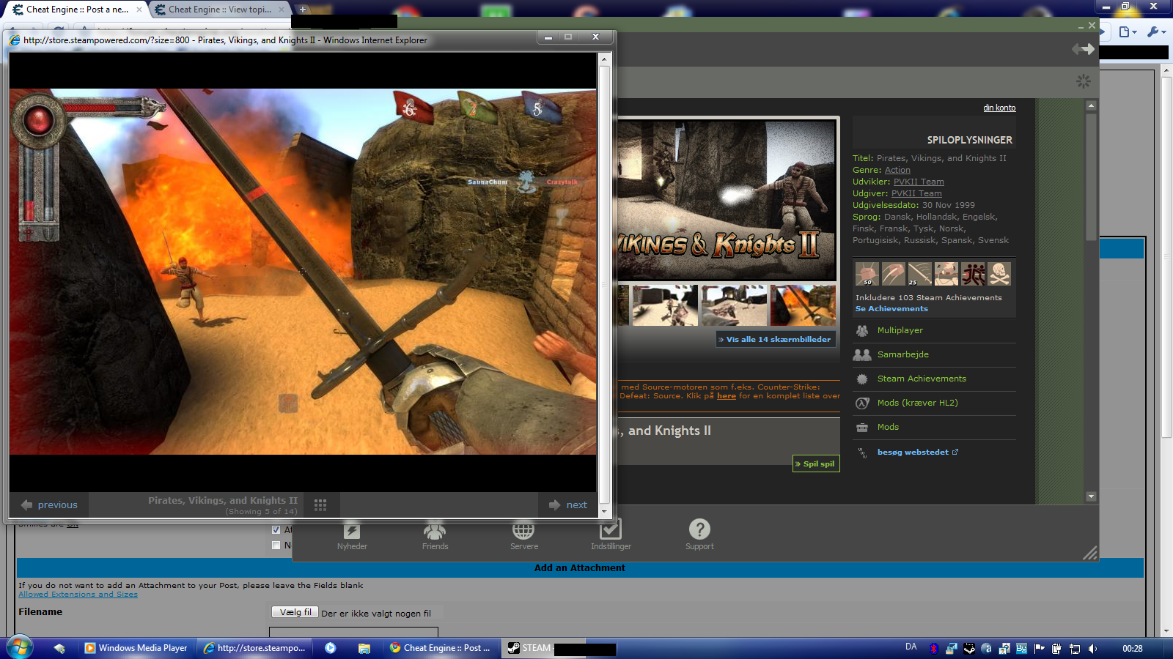Image resolution: width=1173 pixels, height=659 pixels.
Task: Open the Nyheder icon in Steam bar
Action: 352,530
